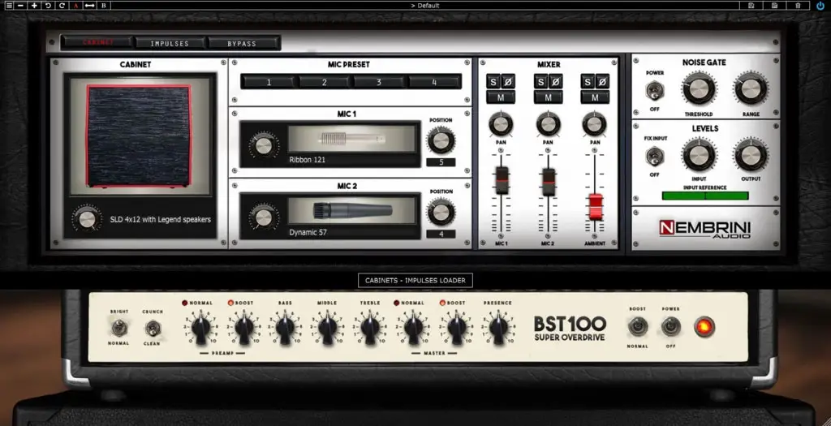831x426 pixels.
Task: Toggle the Noise Gate POWER switch
Action: pos(655,91)
